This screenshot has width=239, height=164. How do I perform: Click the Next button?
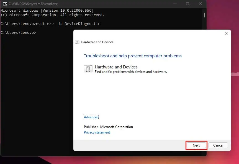(196, 145)
